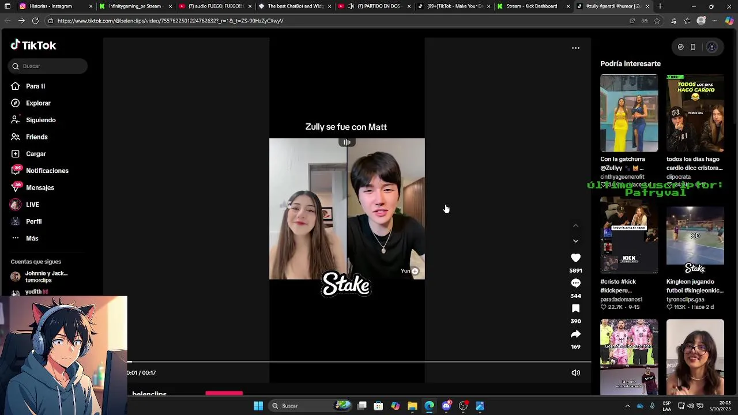Open todos los dias hago cardio video
The width and height of the screenshot is (738, 415).
click(x=695, y=113)
